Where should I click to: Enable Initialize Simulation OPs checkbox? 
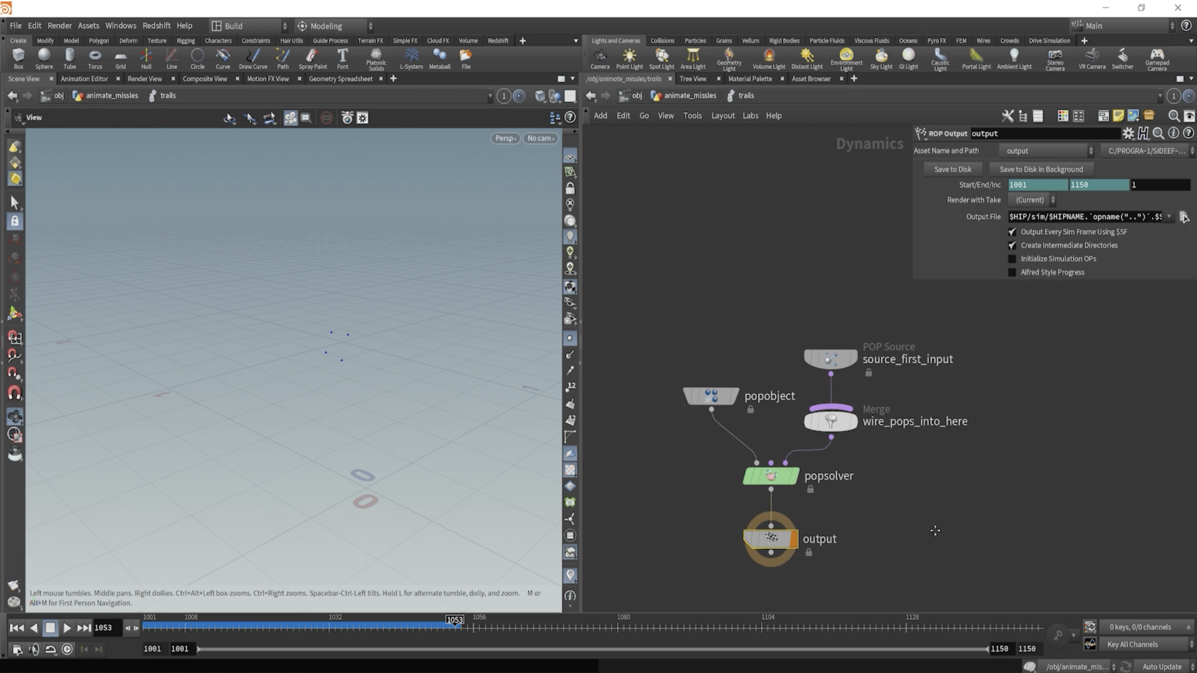pyautogui.click(x=1012, y=259)
